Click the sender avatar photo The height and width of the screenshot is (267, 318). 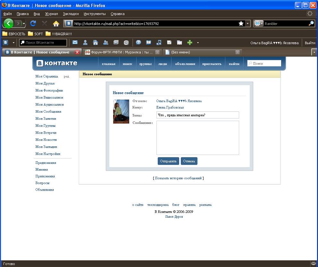pyautogui.click(x=121, y=111)
